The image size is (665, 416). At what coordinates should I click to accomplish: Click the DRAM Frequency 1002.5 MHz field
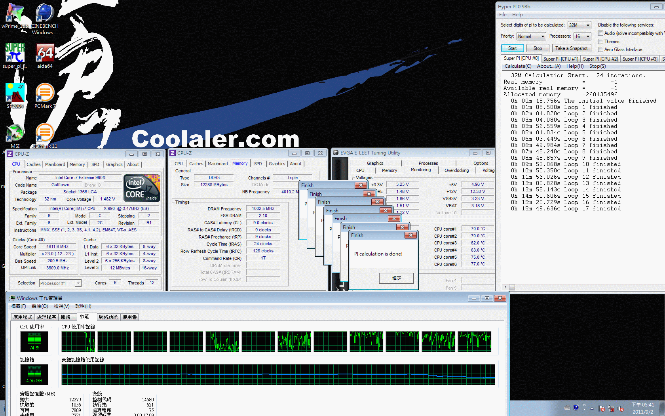coord(263,208)
